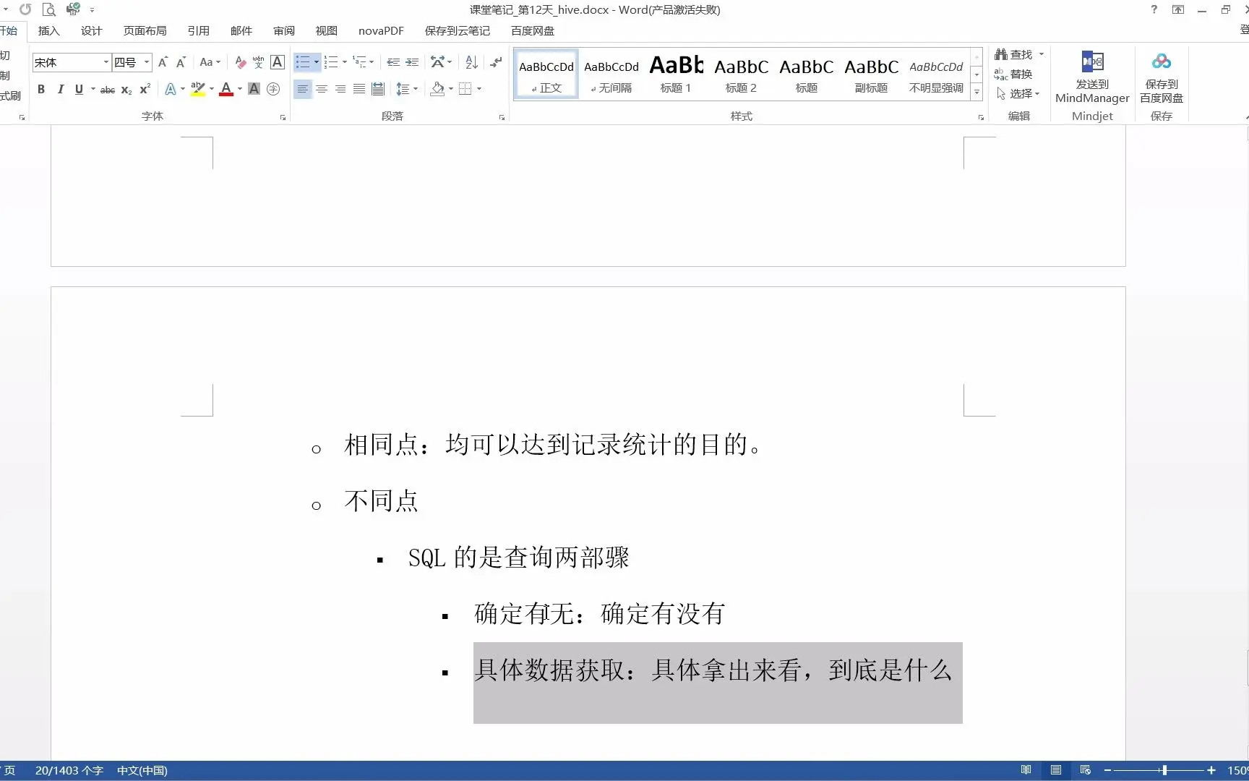Toggle center paragraph alignment
The height and width of the screenshot is (781, 1249).
pos(321,89)
